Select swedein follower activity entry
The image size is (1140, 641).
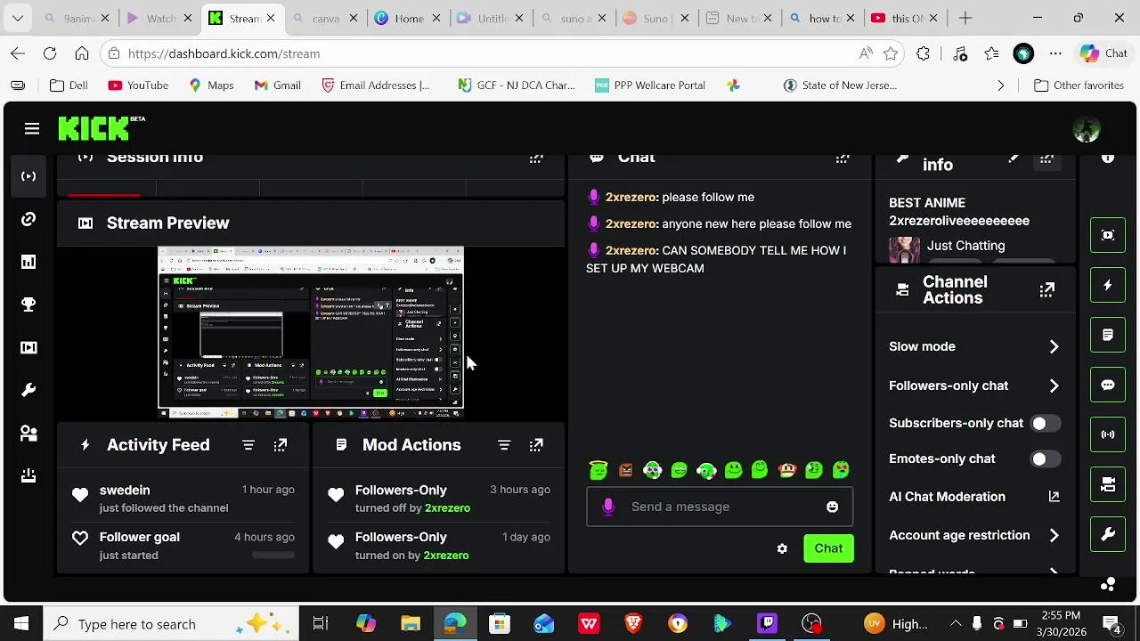click(x=184, y=499)
